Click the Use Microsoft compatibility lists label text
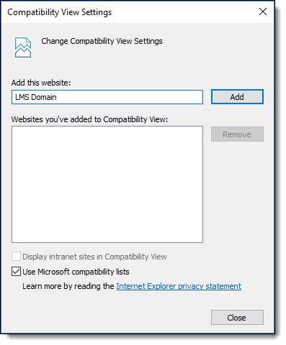This screenshot has width=286, height=345. pyautogui.click(x=76, y=272)
